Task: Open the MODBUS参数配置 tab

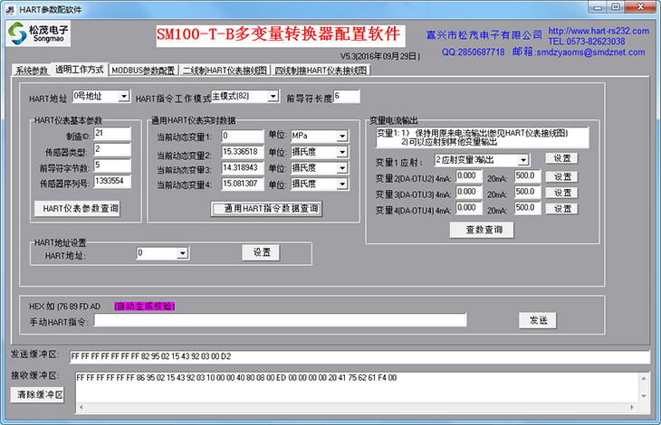Action: [143, 71]
